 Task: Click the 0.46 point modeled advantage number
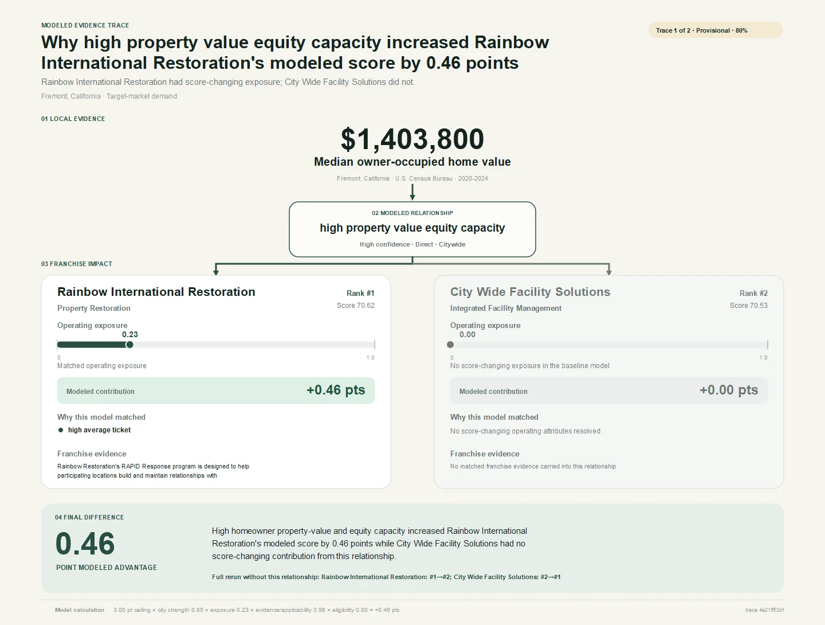point(85,544)
